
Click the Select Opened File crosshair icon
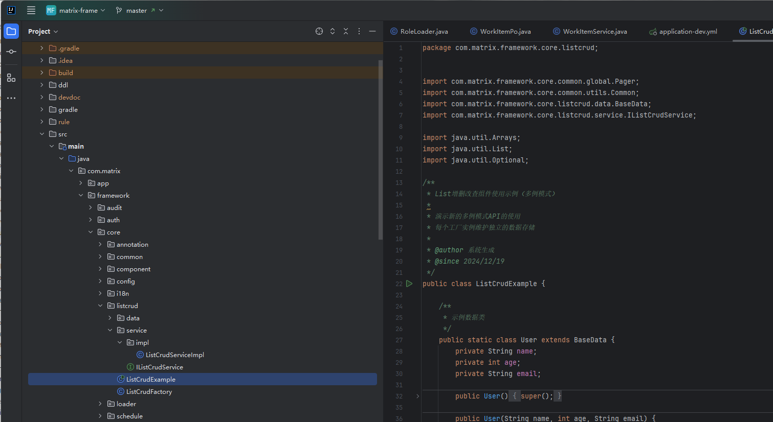pyautogui.click(x=319, y=31)
